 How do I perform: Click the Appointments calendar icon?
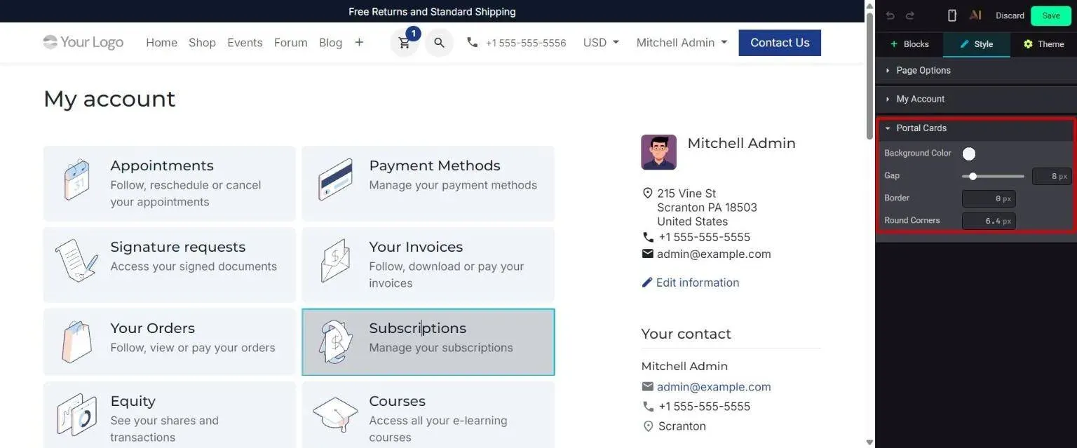[x=76, y=180]
